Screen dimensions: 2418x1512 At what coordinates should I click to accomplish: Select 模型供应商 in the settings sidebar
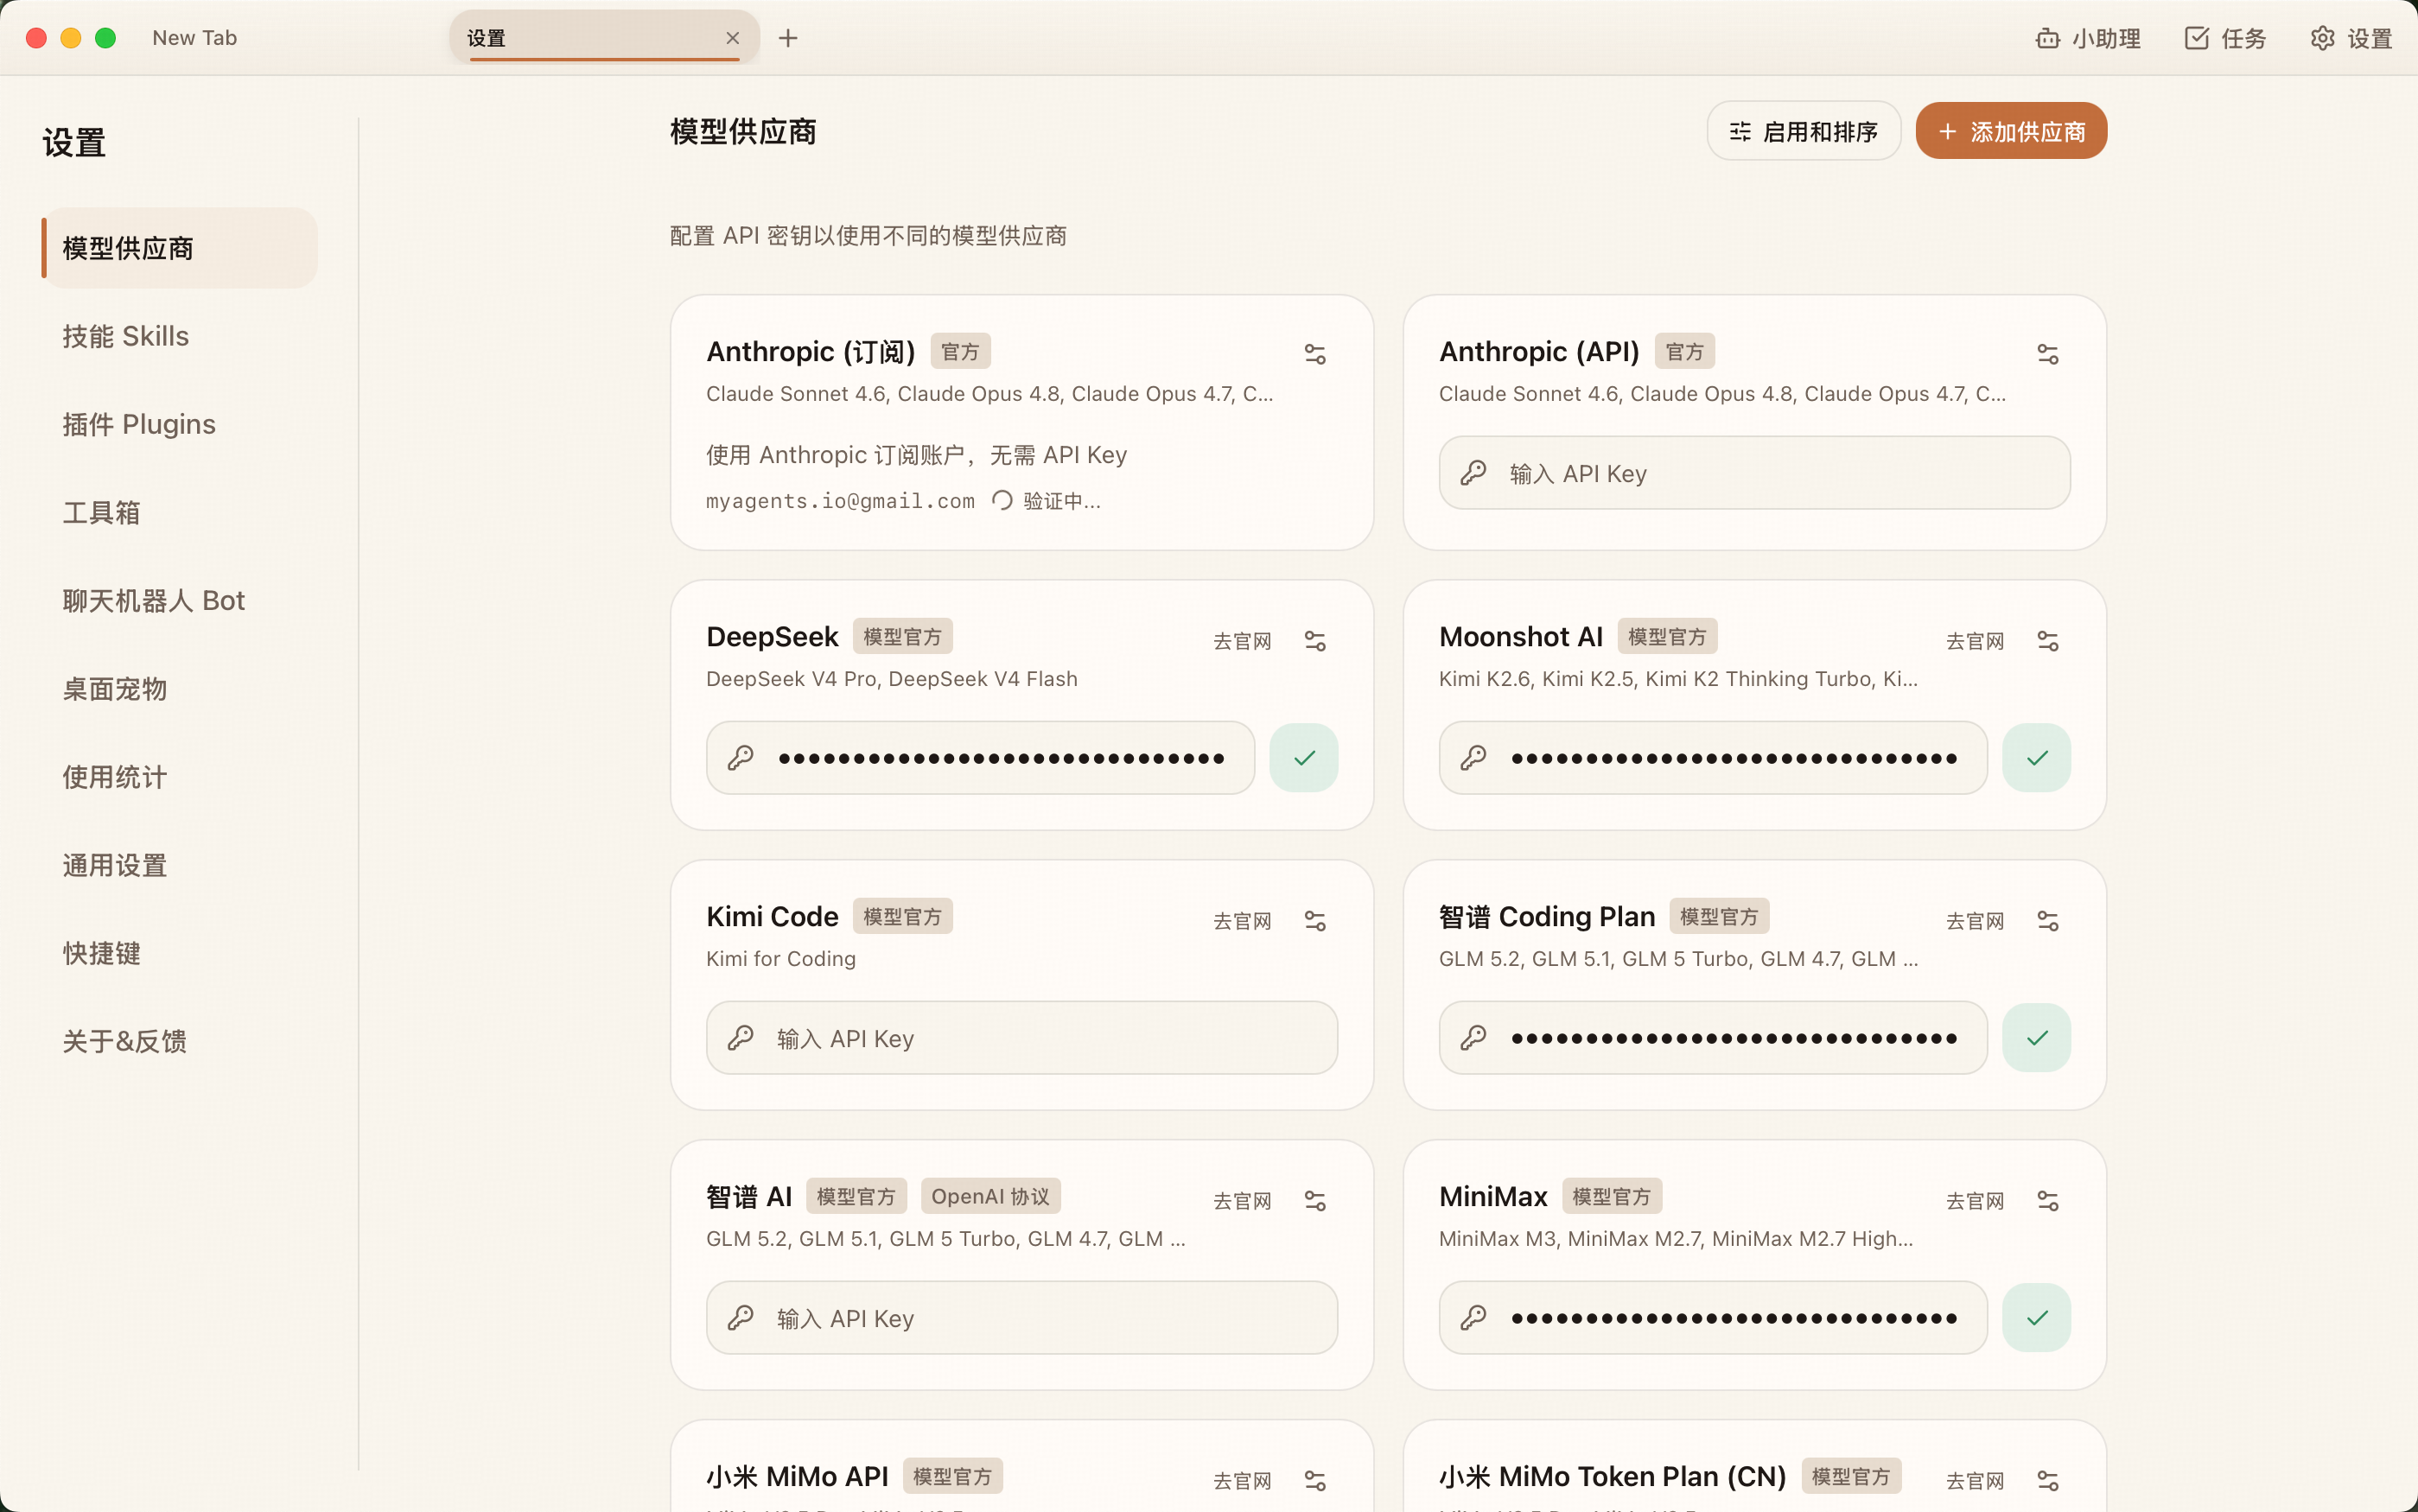click(x=180, y=248)
